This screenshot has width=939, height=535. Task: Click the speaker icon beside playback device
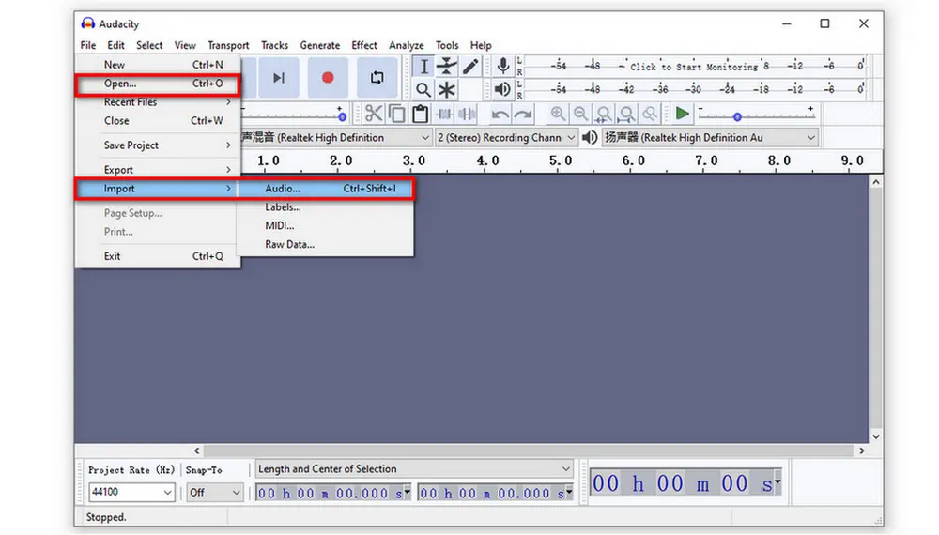pos(590,138)
